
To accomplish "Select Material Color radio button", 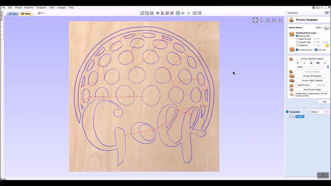I will click(297, 36).
